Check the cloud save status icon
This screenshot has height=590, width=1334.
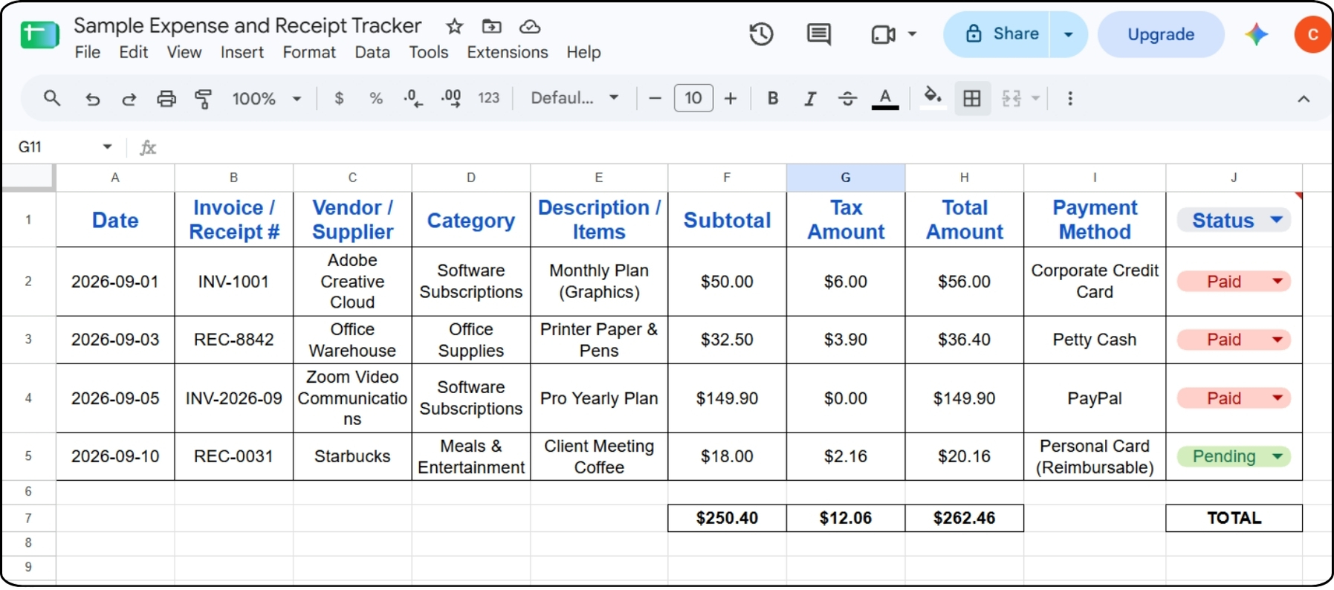(x=529, y=27)
